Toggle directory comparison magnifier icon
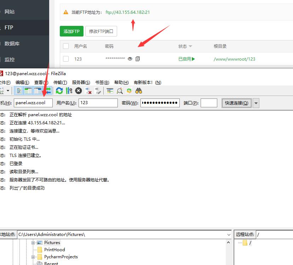Screen dimensions: 293x265 [x=120, y=91]
